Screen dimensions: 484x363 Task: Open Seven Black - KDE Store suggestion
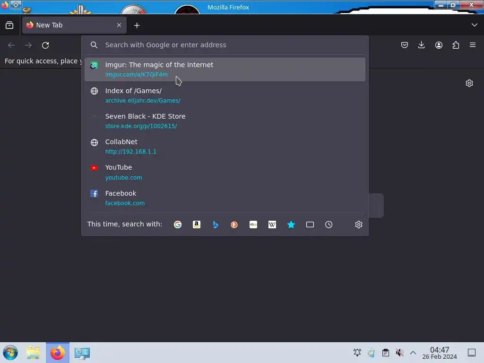point(225,121)
